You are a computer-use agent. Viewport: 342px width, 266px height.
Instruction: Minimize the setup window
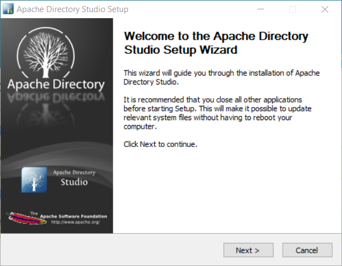(x=261, y=9)
